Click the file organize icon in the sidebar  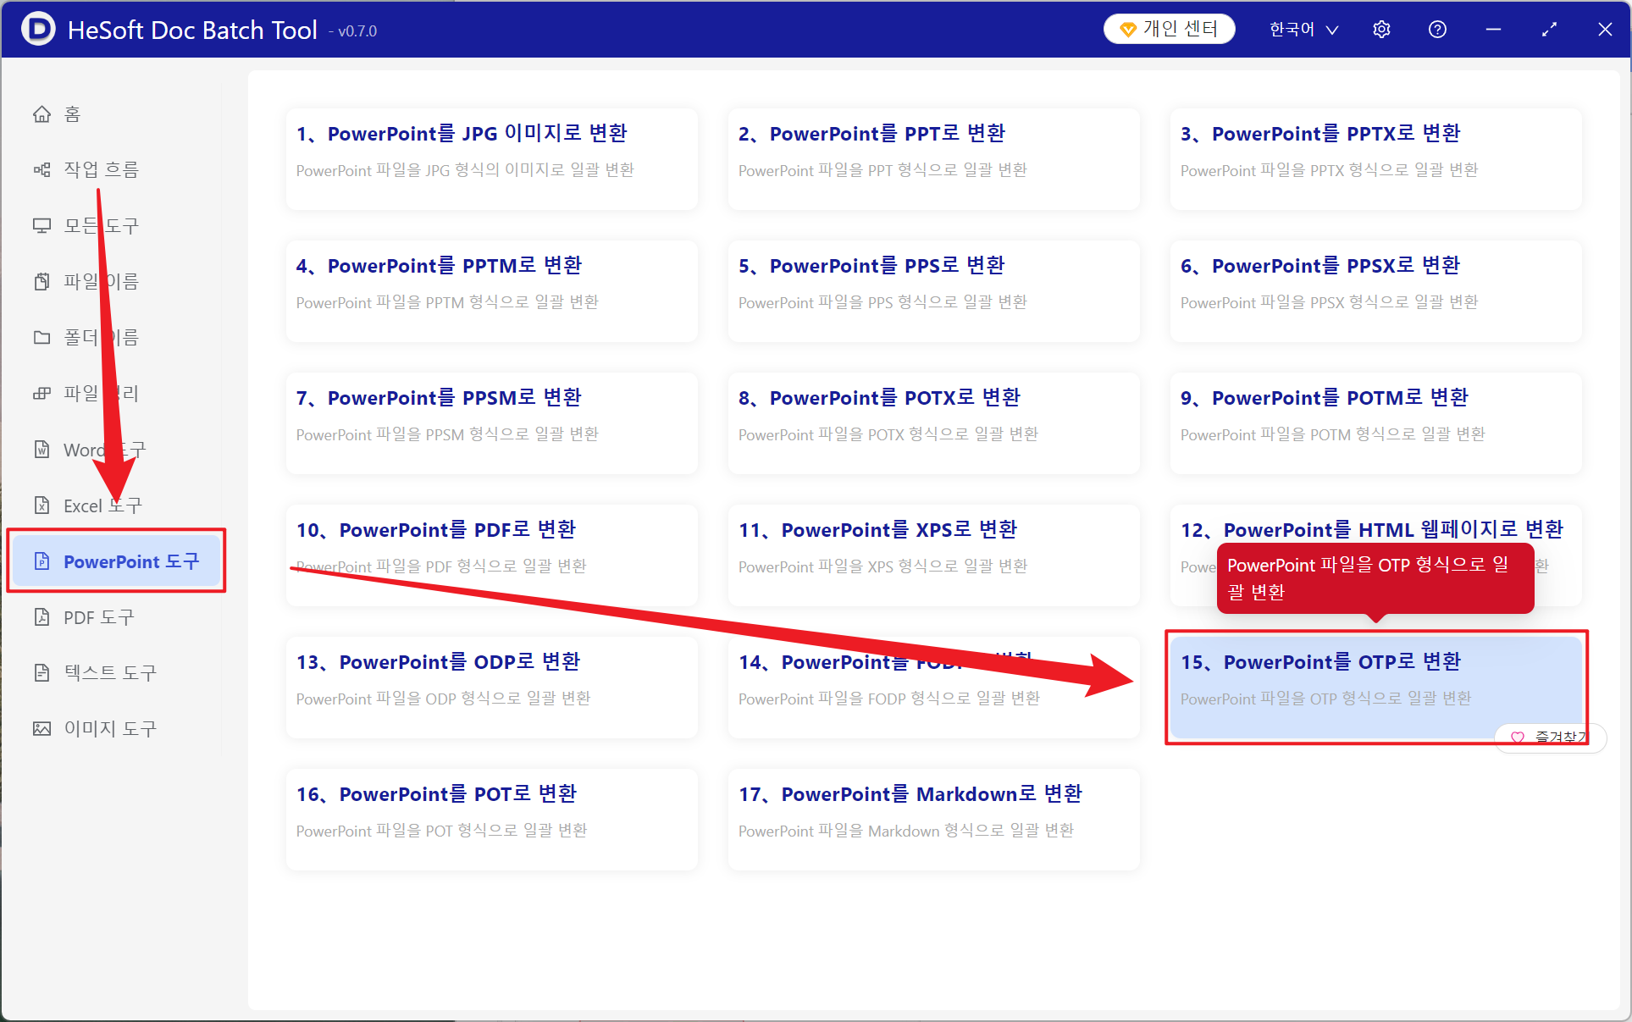click(41, 394)
